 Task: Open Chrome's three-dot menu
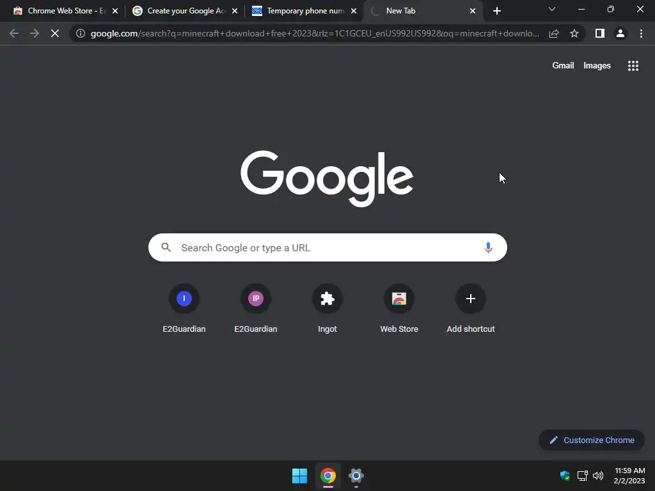pyautogui.click(x=641, y=33)
